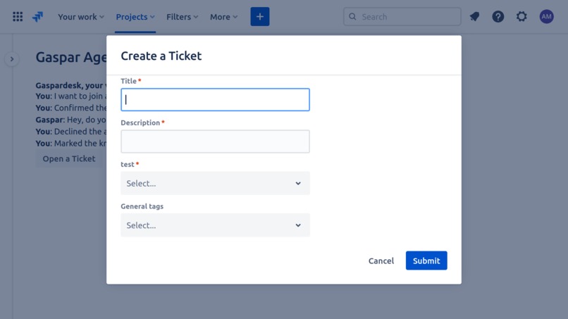
Task: Open the help question mark icon
Action: click(498, 17)
